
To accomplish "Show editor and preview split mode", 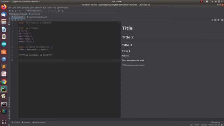I will [x=215, y=20].
